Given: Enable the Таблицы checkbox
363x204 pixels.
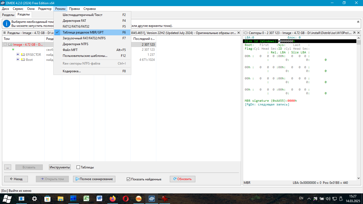Looking at the screenshot, I should [x=78, y=167].
